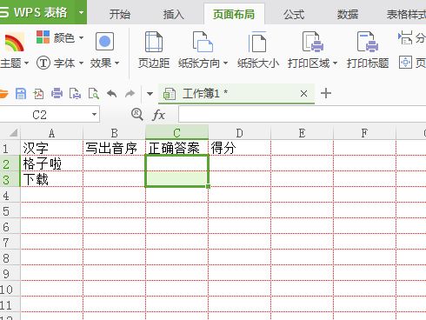Click the zoom magnifier beside fx
Viewport: 426px width, 320px height.
pos(136,115)
